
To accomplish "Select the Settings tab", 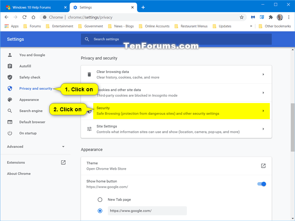I will (x=104, y=7).
